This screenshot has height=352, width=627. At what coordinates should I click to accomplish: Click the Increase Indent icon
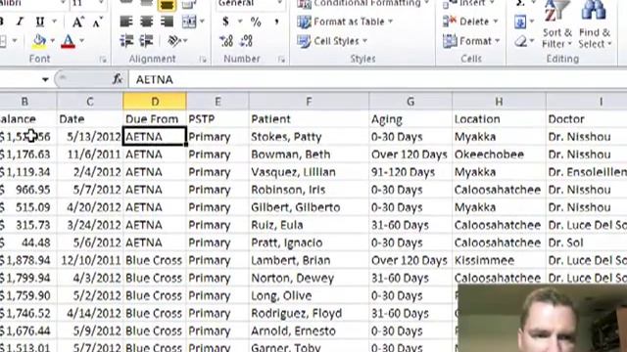147,41
